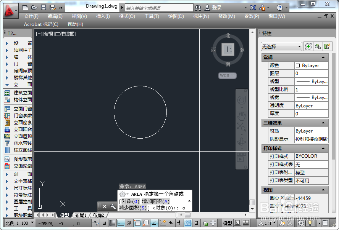
Task: Click the top face of the ViewCube
Action: 228,50
